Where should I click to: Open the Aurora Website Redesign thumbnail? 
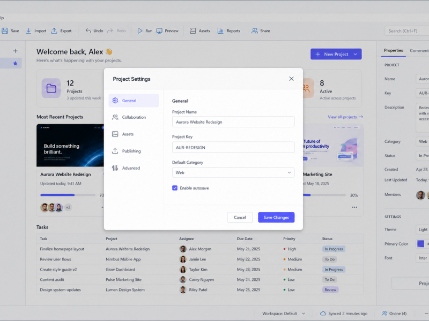pos(70,146)
